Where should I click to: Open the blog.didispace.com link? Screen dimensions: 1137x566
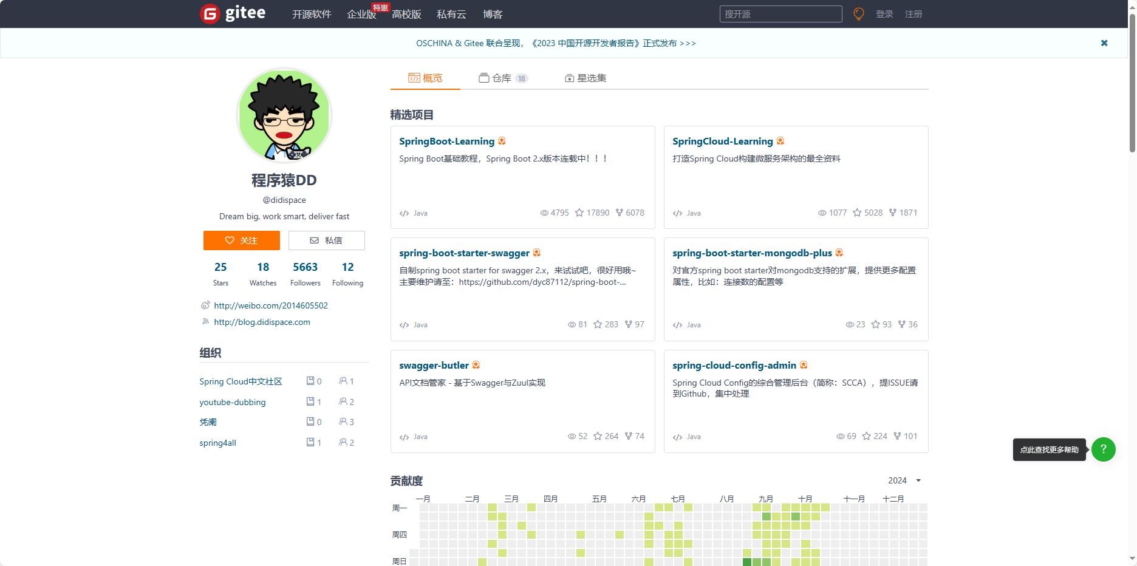[262, 322]
